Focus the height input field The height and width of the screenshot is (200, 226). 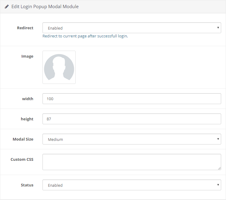point(132,119)
